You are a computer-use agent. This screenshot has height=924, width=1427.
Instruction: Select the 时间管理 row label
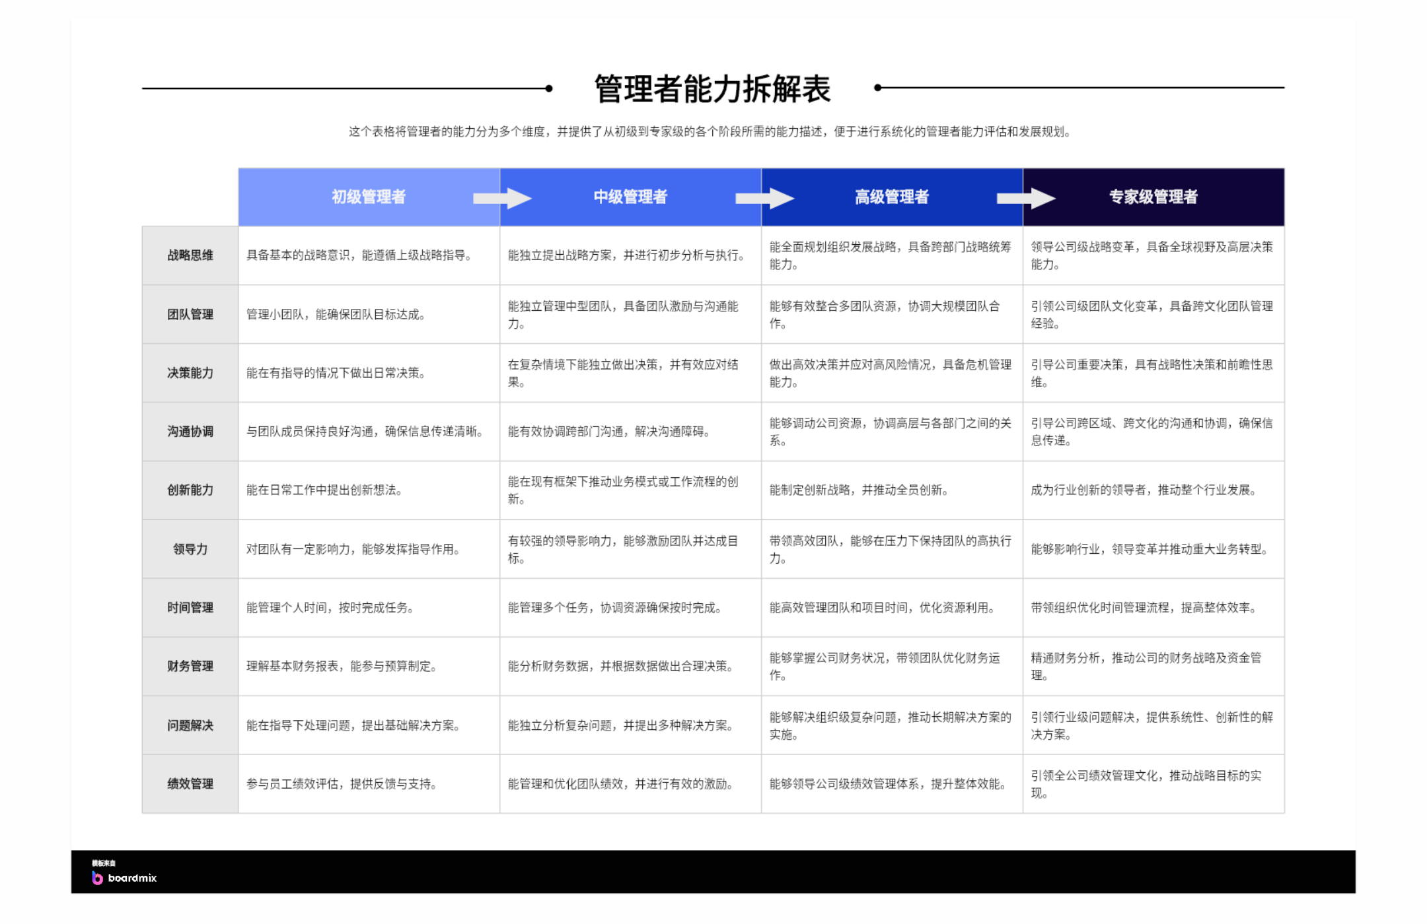click(x=190, y=608)
